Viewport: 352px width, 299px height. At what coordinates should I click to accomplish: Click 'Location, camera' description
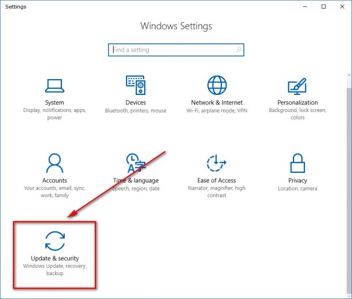click(297, 188)
